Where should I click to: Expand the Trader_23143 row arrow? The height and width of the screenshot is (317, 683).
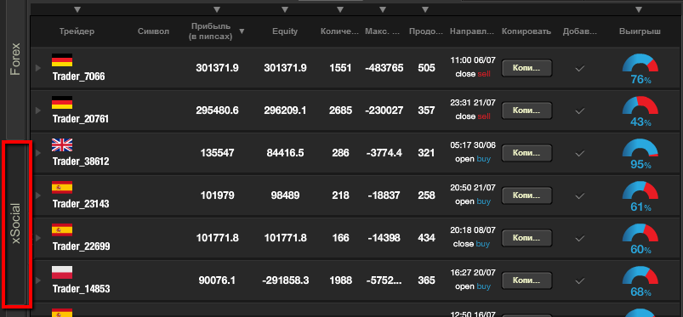coord(38,195)
